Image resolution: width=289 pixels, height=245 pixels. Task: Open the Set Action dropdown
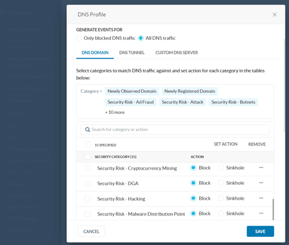pyautogui.click(x=226, y=144)
